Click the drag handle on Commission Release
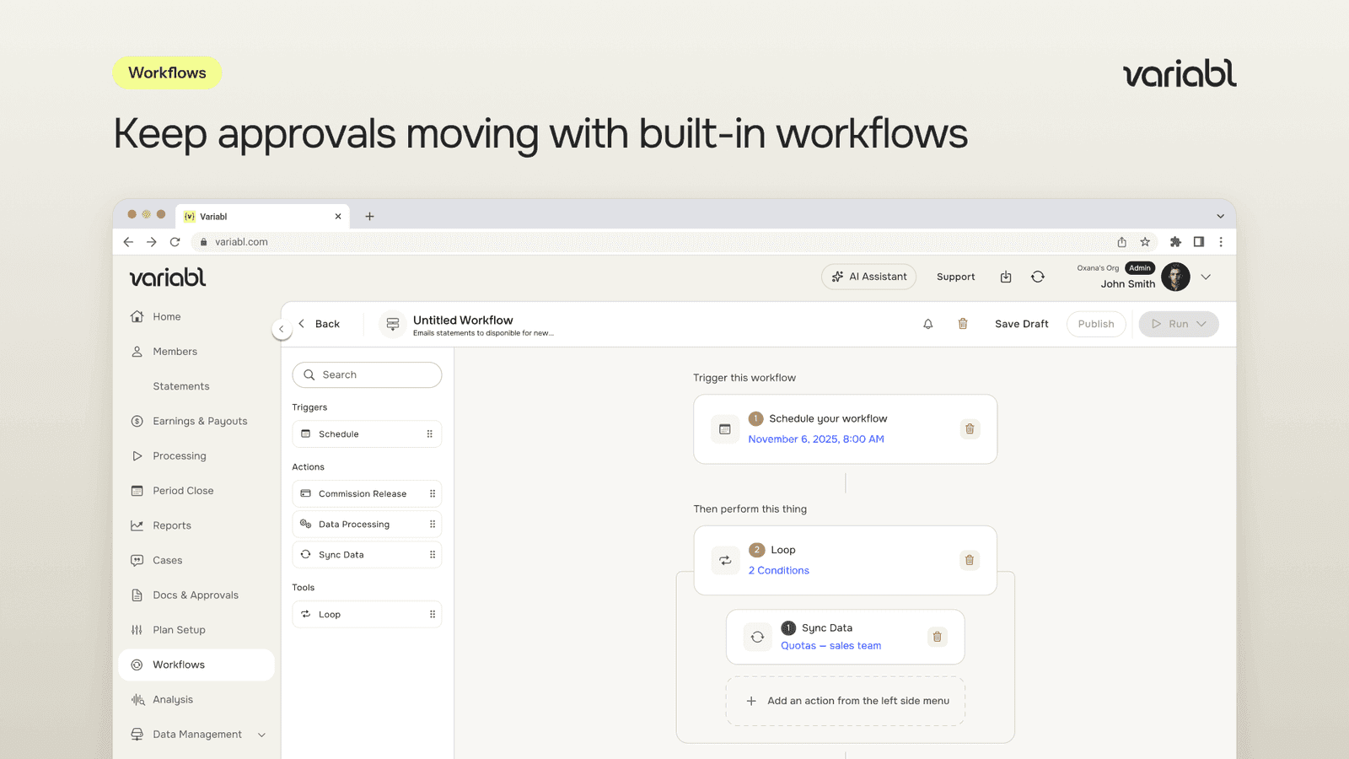The image size is (1349, 759). coord(433,494)
